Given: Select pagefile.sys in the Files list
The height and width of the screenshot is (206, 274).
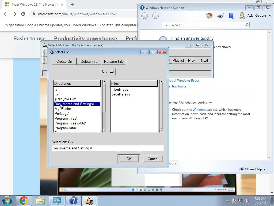Looking at the screenshot, I should pyautogui.click(x=134, y=94).
